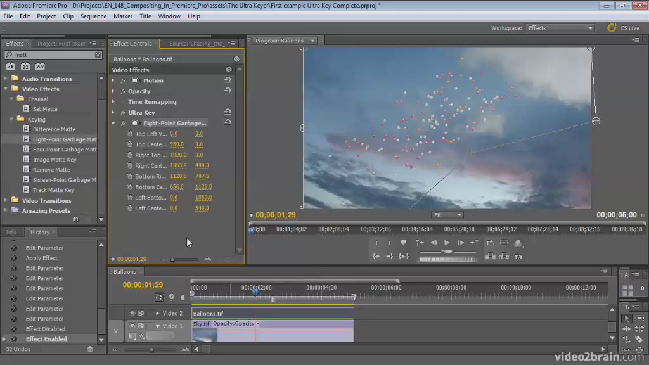Open the Marker menu

(123, 16)
